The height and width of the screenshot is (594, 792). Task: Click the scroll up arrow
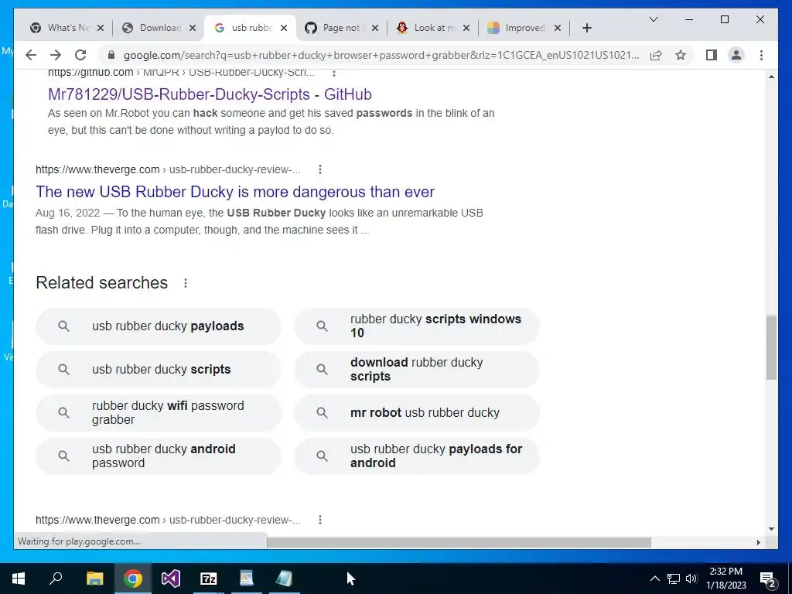coord(771,77)
